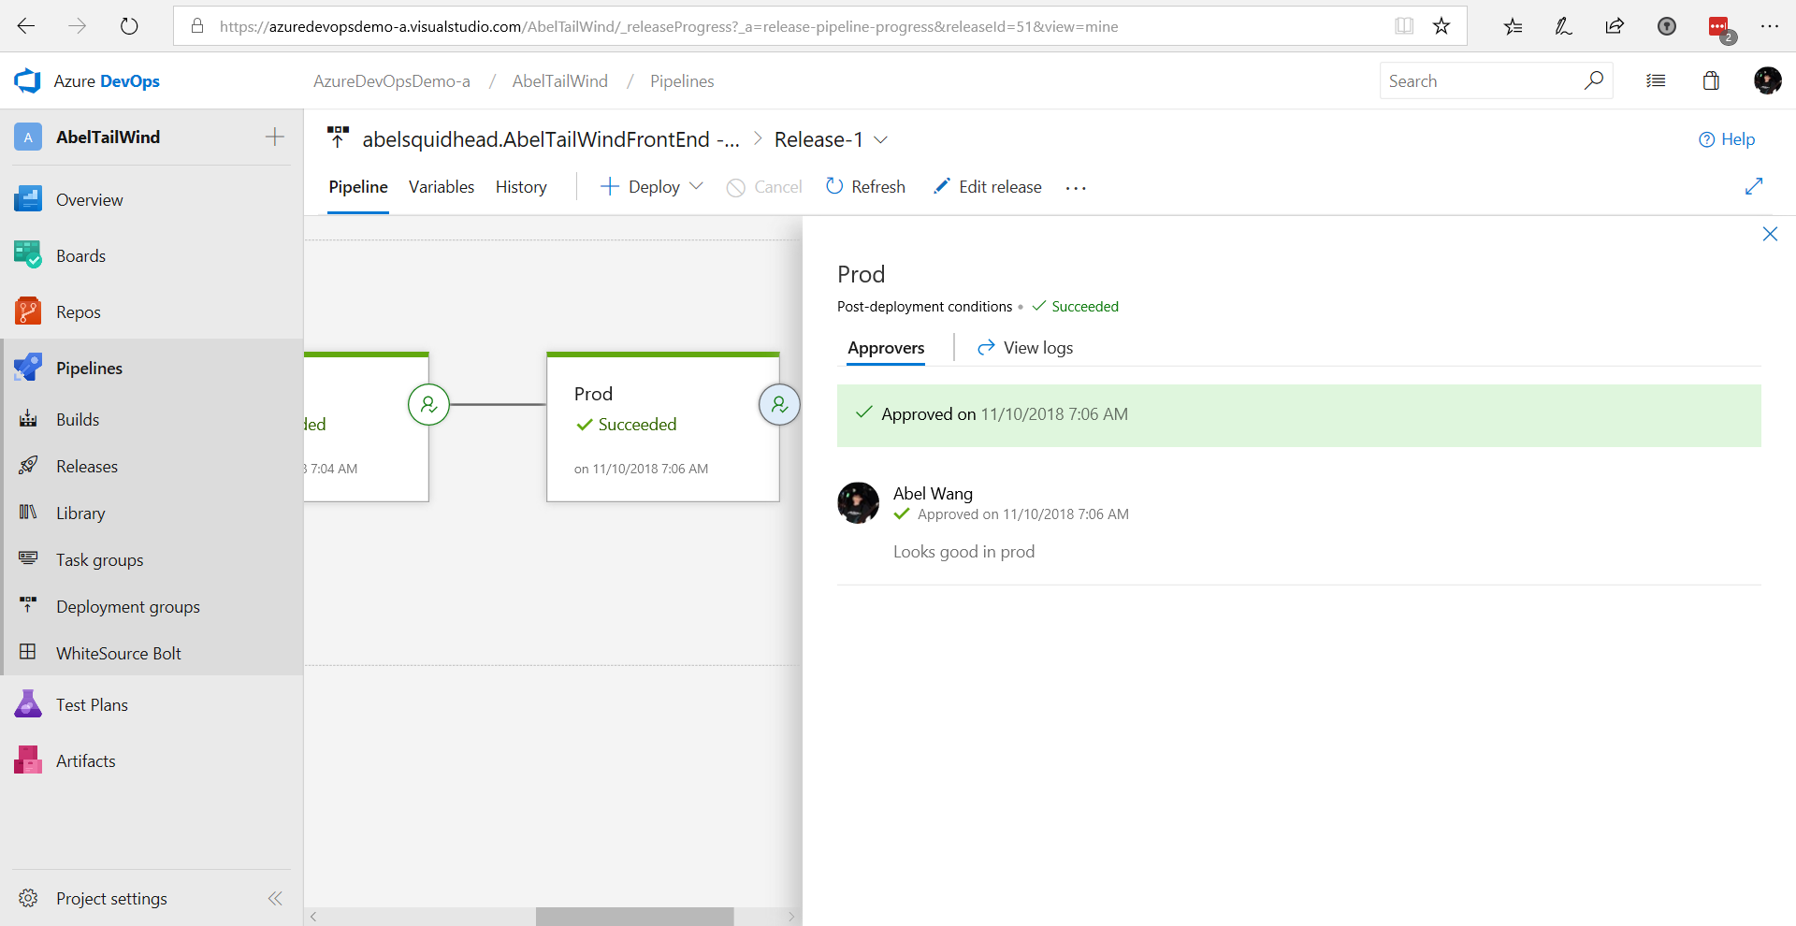Click the Test Plans flask icon

(x=28, y=704)
